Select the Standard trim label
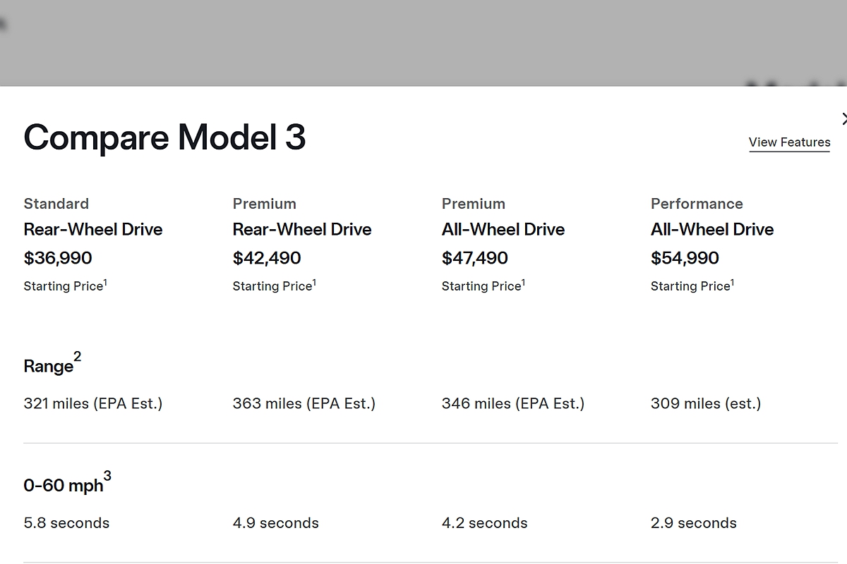 point(56,204)
